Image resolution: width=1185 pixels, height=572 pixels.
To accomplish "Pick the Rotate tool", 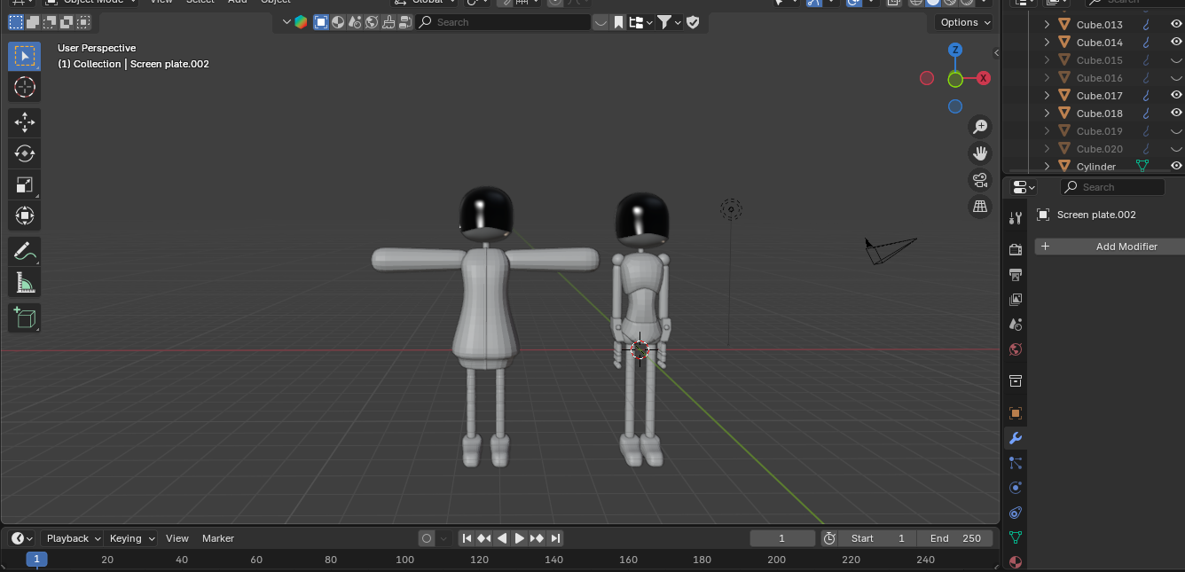I will (x=25, y=154).
